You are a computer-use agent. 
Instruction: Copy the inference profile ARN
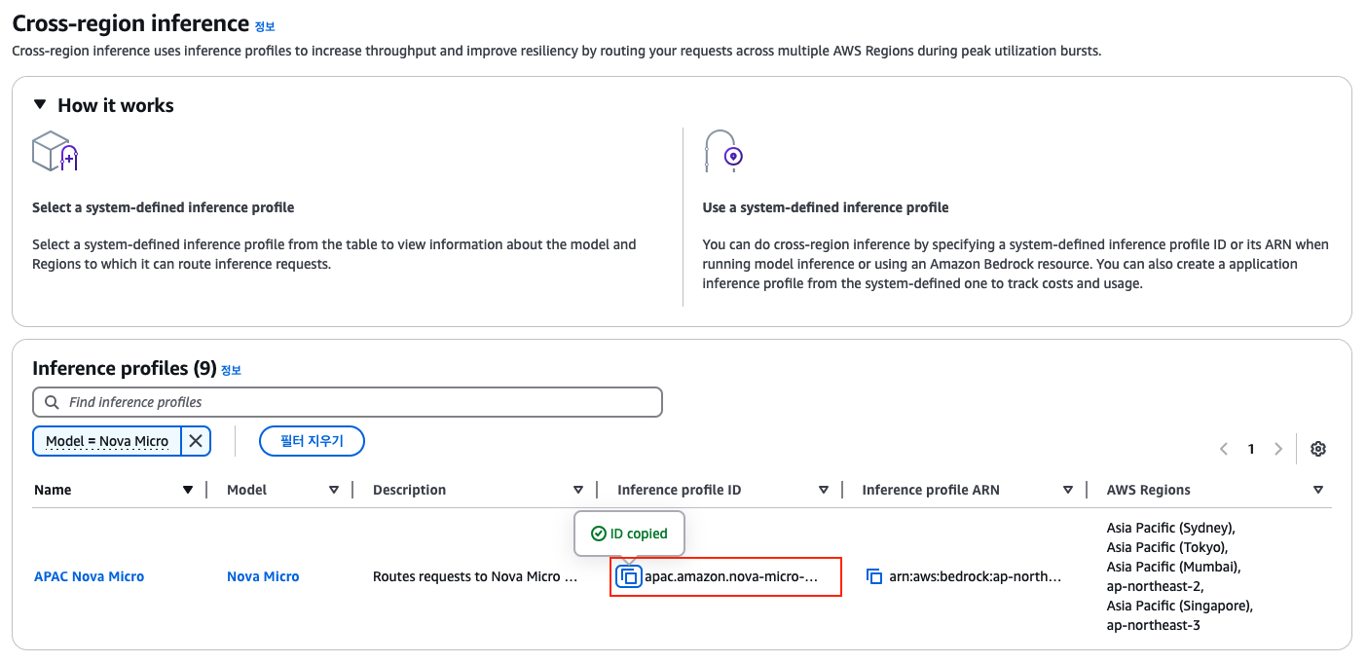tap(874, 576)
